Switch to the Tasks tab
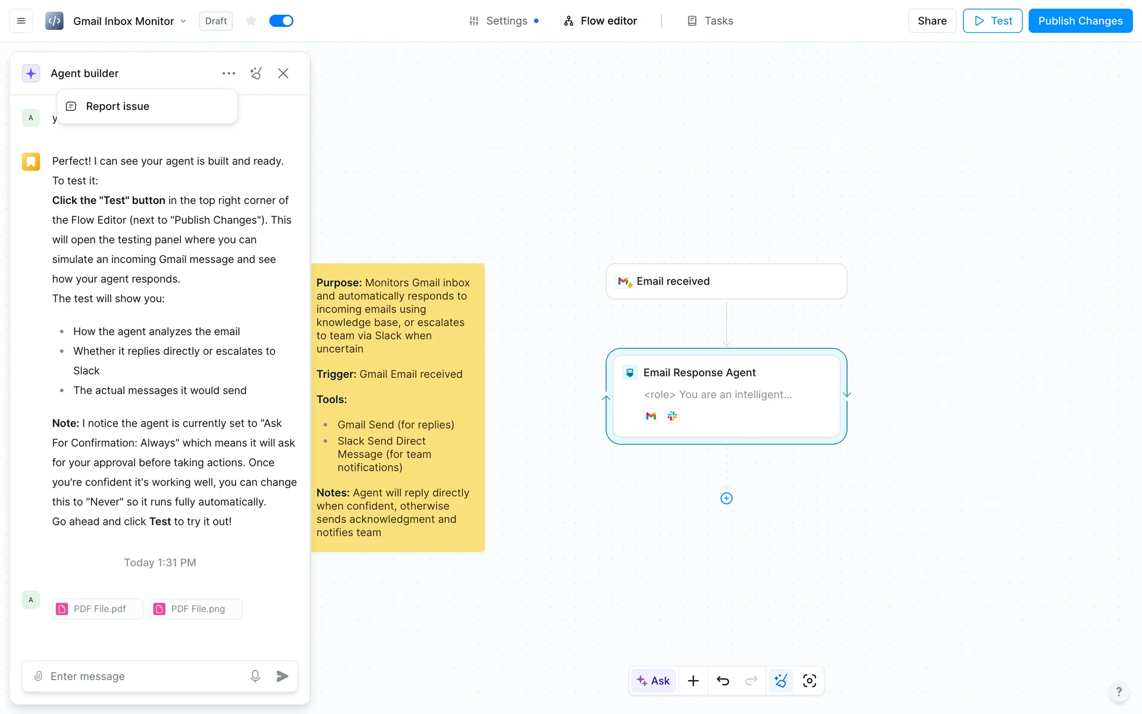This screenshot has width=1142, height=714. coord(710,21)
